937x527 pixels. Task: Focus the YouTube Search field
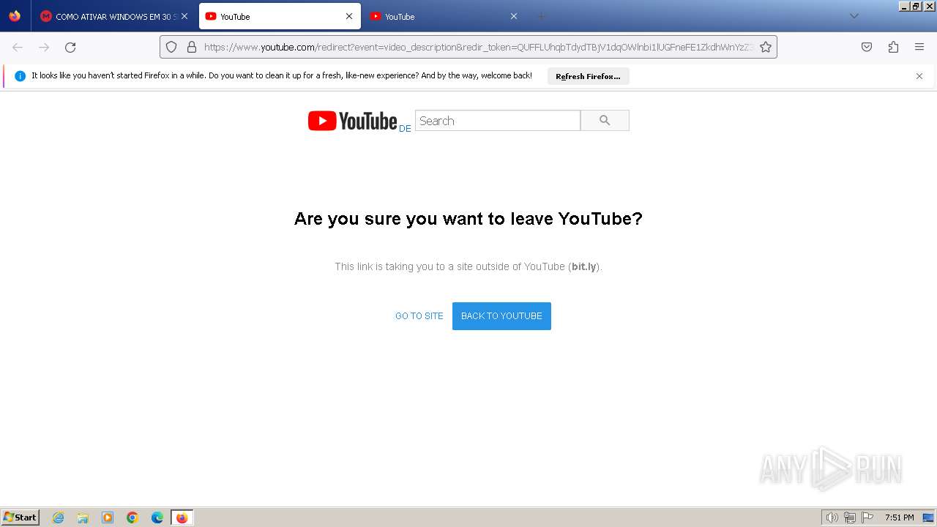[498, 121]
